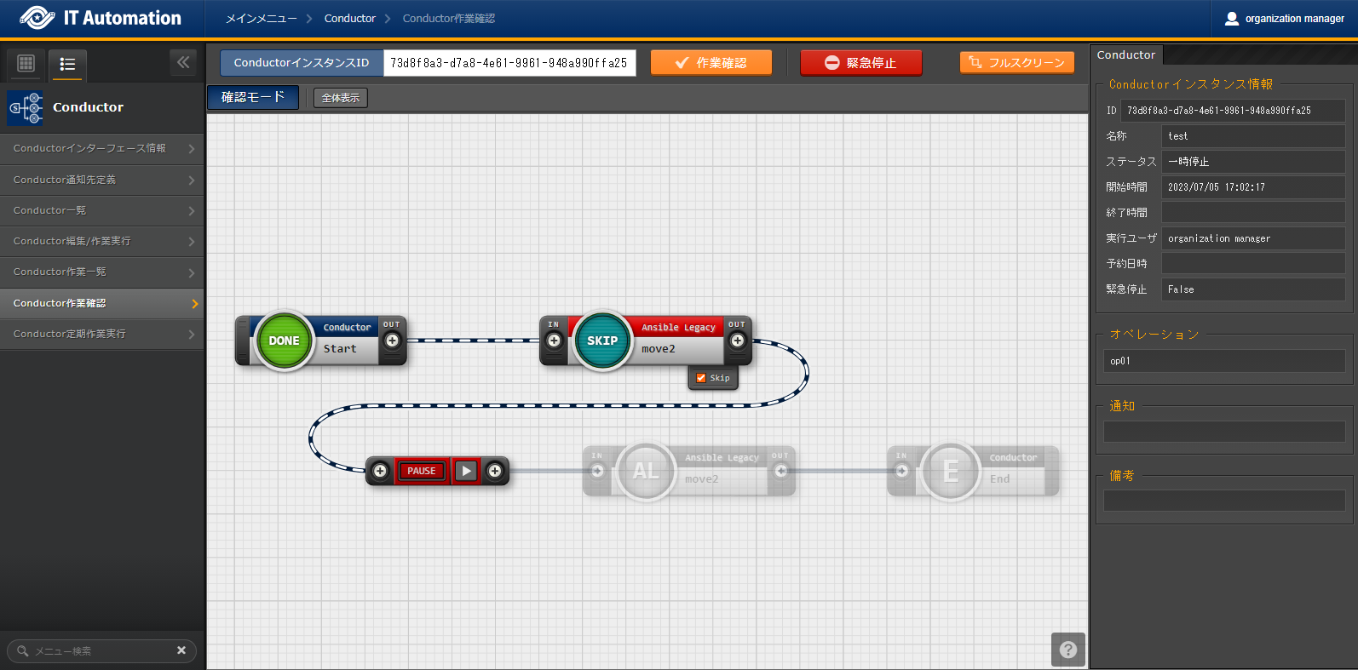The height and width of the screenshot is (670, 1358).
Task: Toggle 確認モード button
Action: [253, 98]
